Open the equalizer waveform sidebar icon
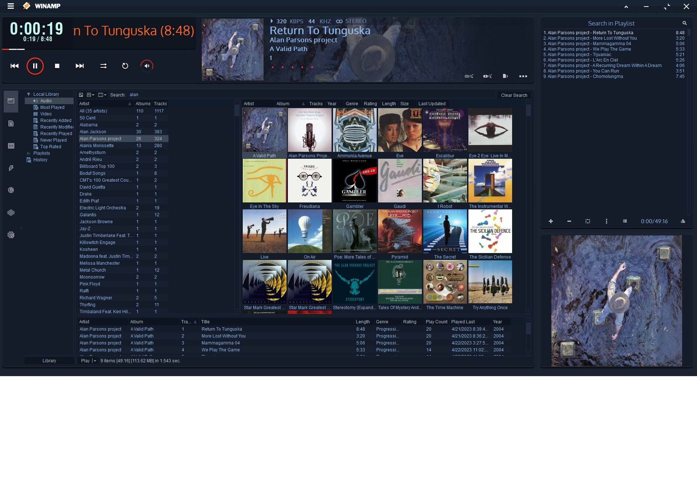Screen dimensions: 697x497 [11, 213]
